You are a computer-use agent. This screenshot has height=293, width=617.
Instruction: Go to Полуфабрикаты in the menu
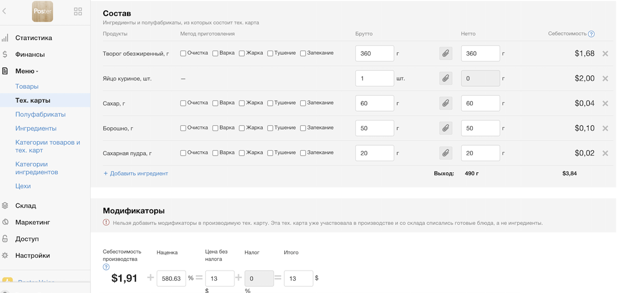(x=40, y=114)
